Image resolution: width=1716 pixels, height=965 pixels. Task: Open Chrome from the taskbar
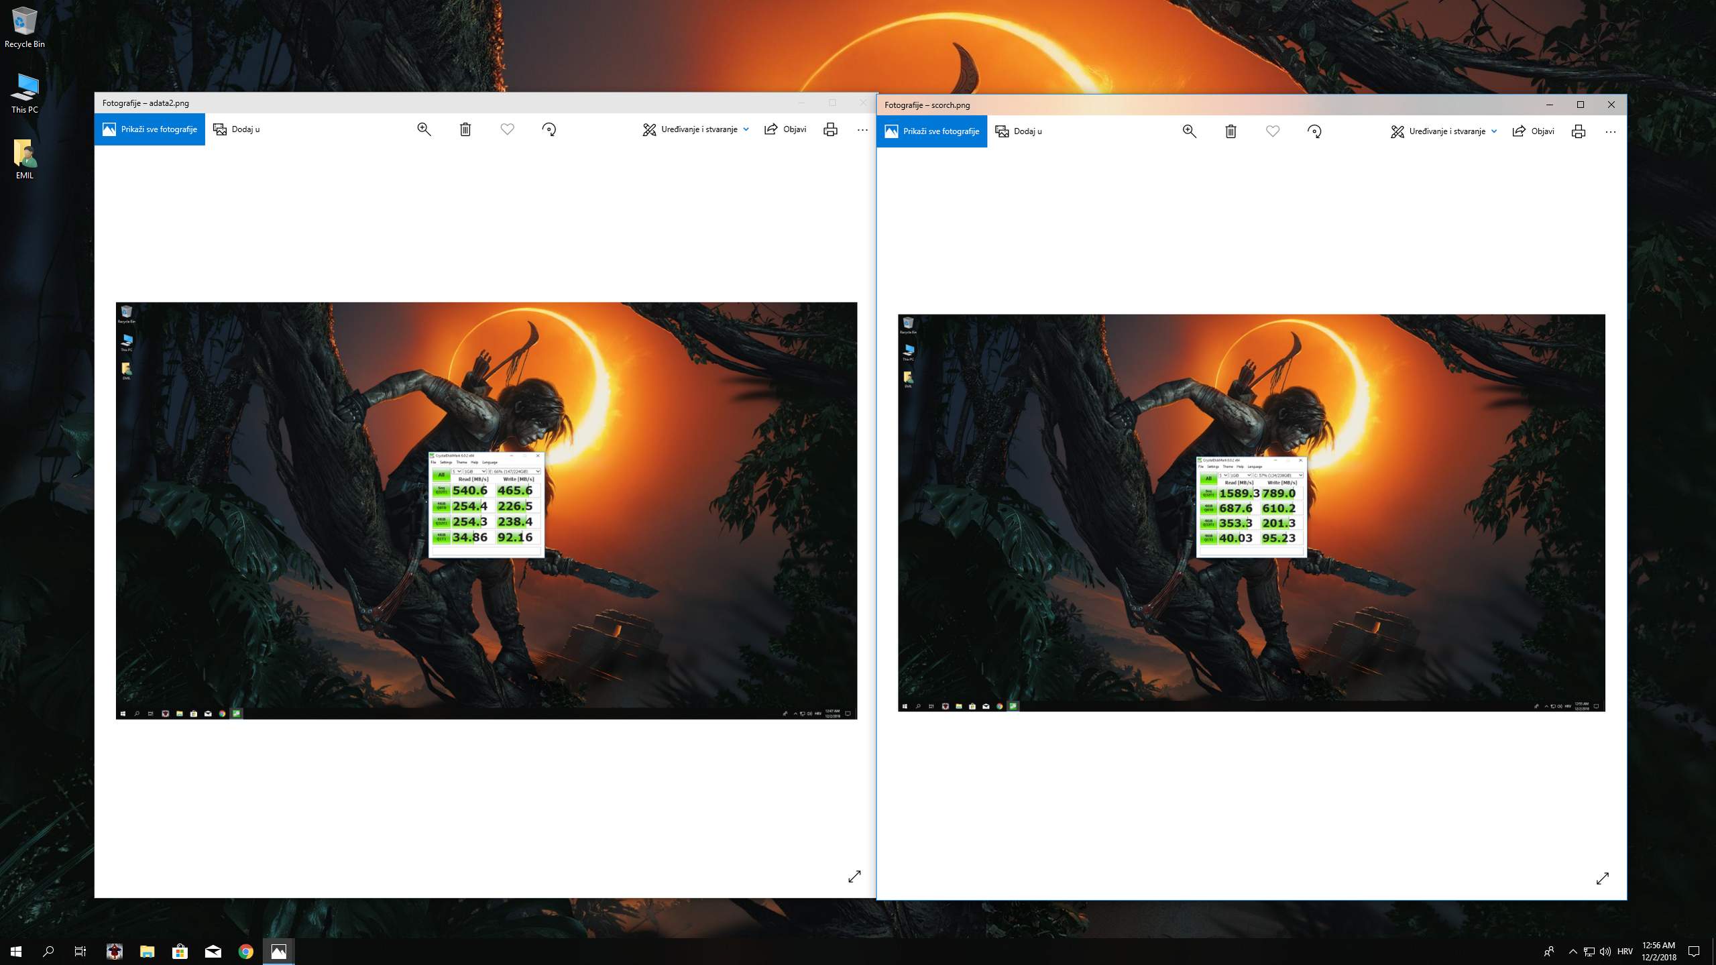245,951
